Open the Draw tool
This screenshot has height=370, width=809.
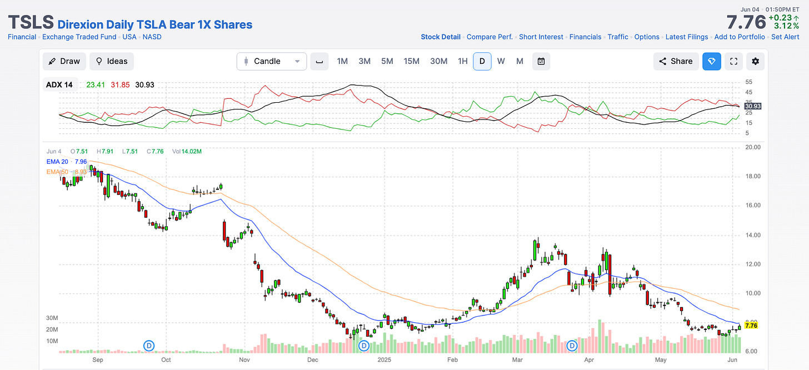(x=64, y=61)
